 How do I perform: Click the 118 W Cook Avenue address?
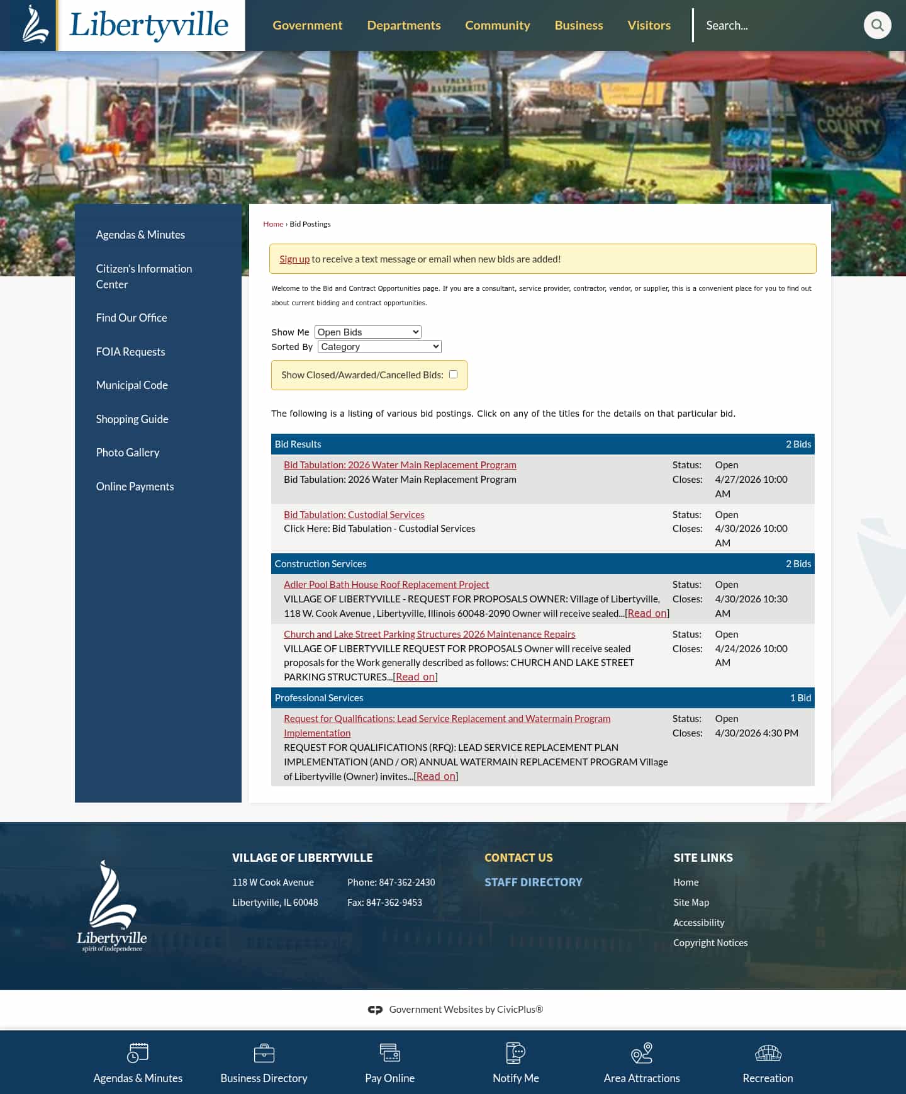coord(273,883)
